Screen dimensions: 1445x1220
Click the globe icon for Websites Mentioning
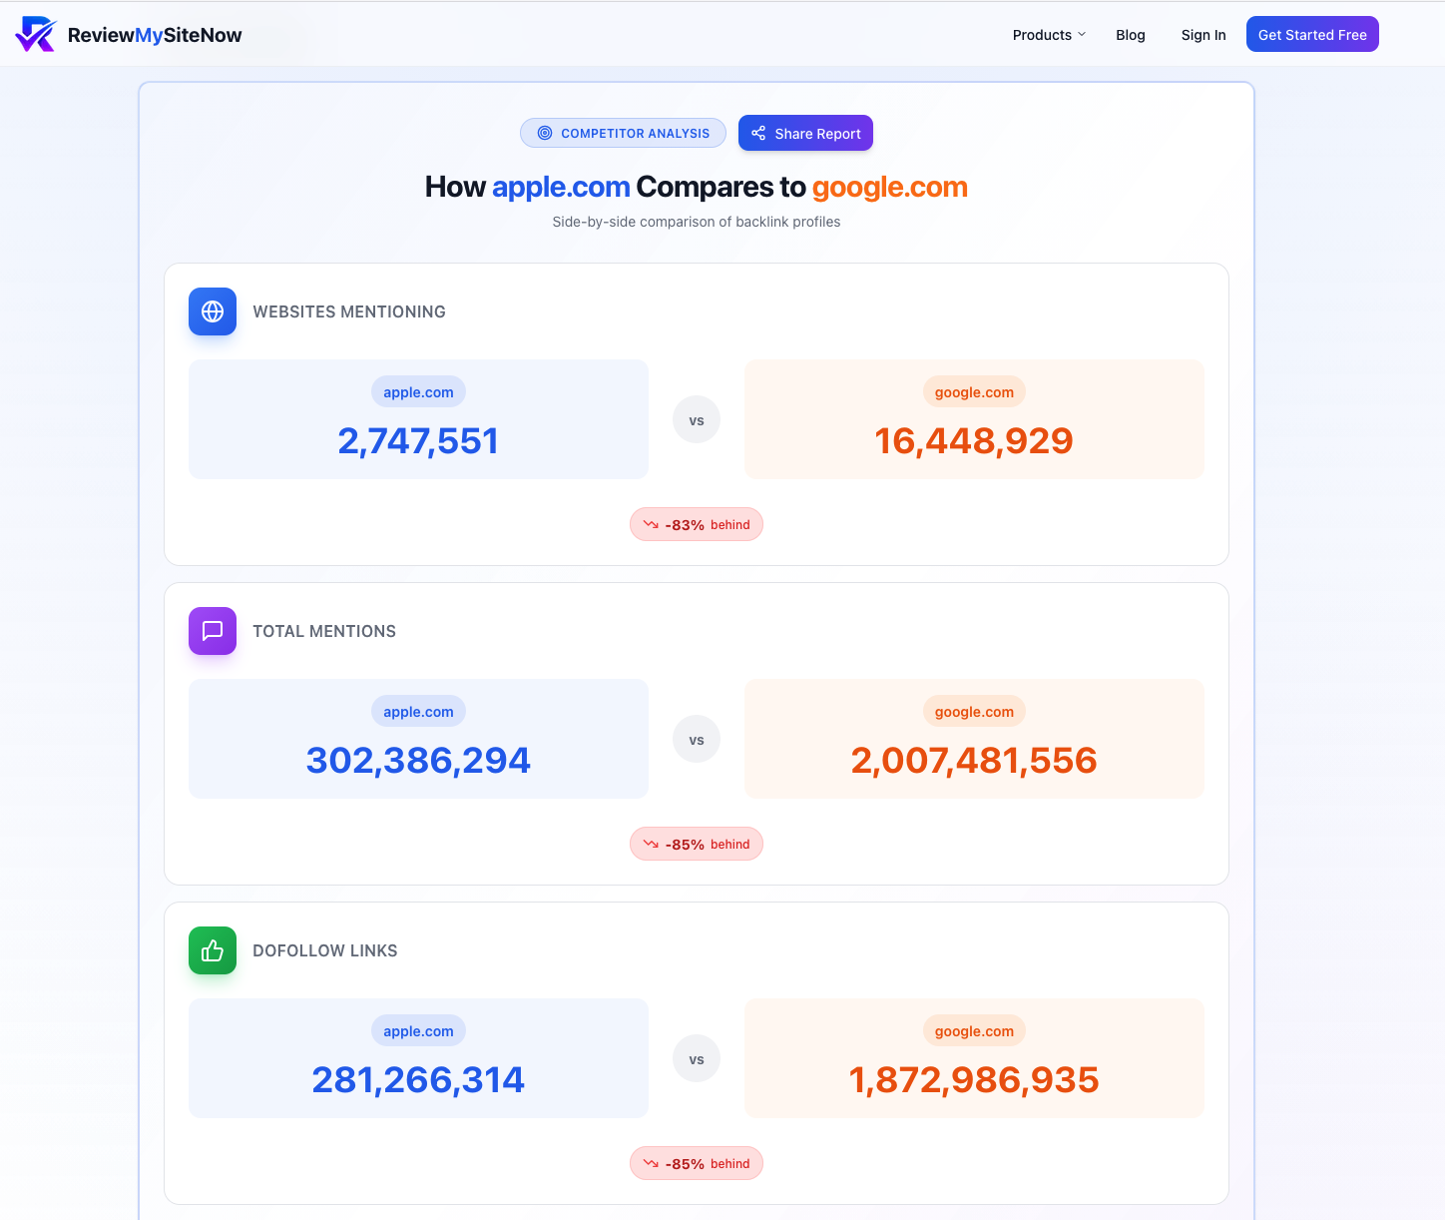(213, 311)
